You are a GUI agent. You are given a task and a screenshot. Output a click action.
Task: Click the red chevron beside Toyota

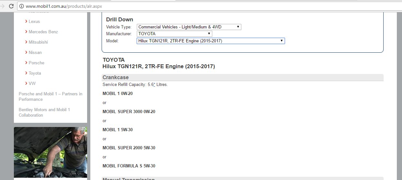(26, 73)
